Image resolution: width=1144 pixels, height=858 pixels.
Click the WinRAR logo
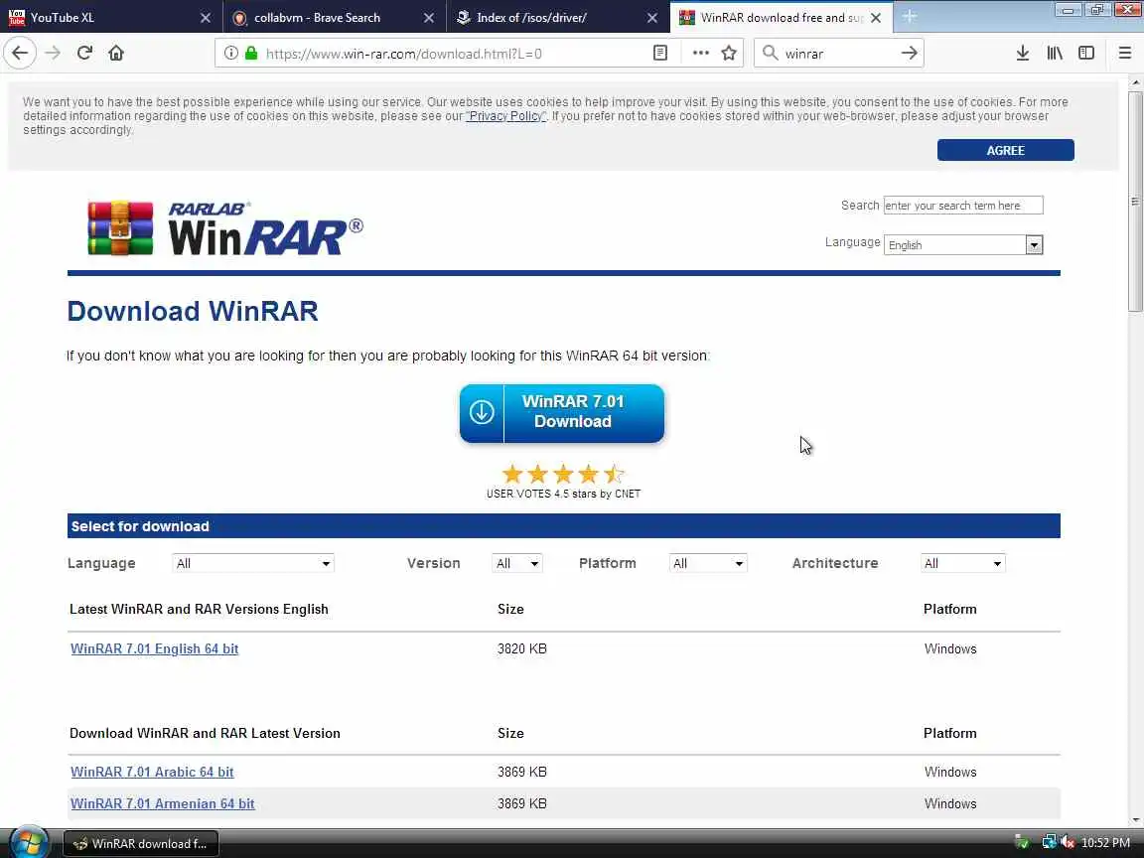click(224, 228)
